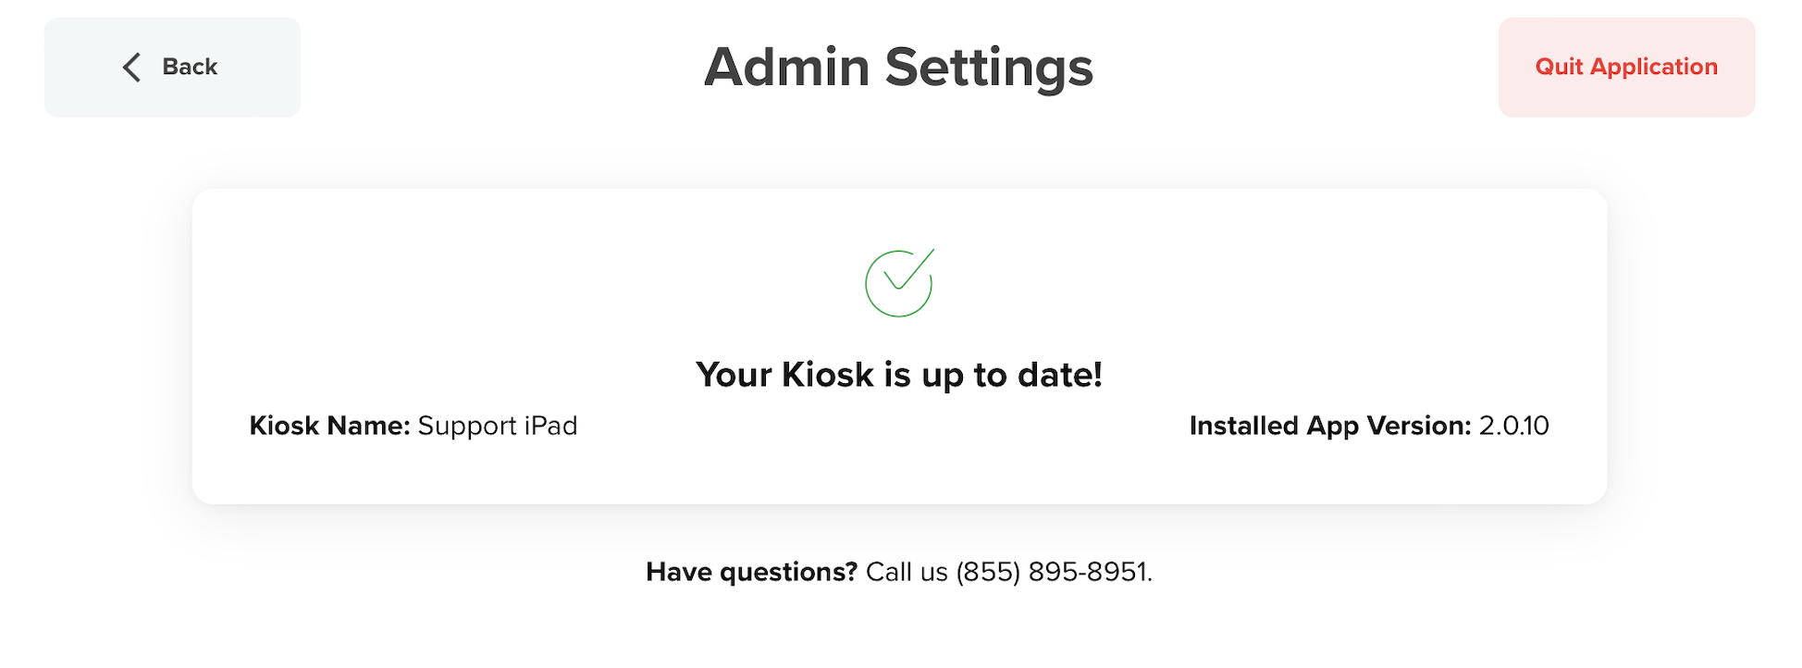Select the bold Kiosk Name: label
This screenshot has height=668, width=1802.
(329, 426)
